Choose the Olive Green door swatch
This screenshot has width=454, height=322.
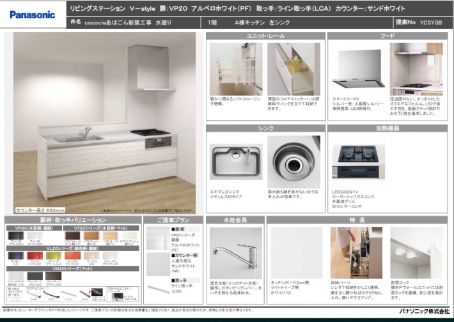coord(54,256)
